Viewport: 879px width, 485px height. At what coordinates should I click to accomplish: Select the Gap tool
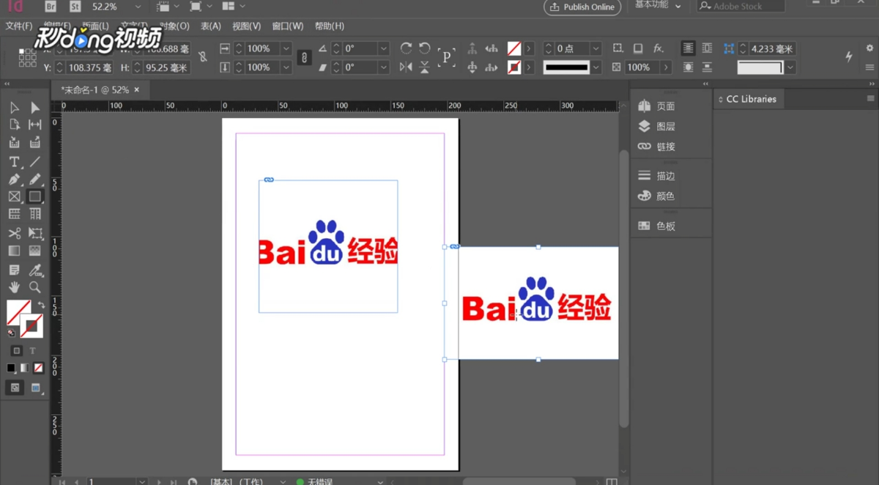34,125
